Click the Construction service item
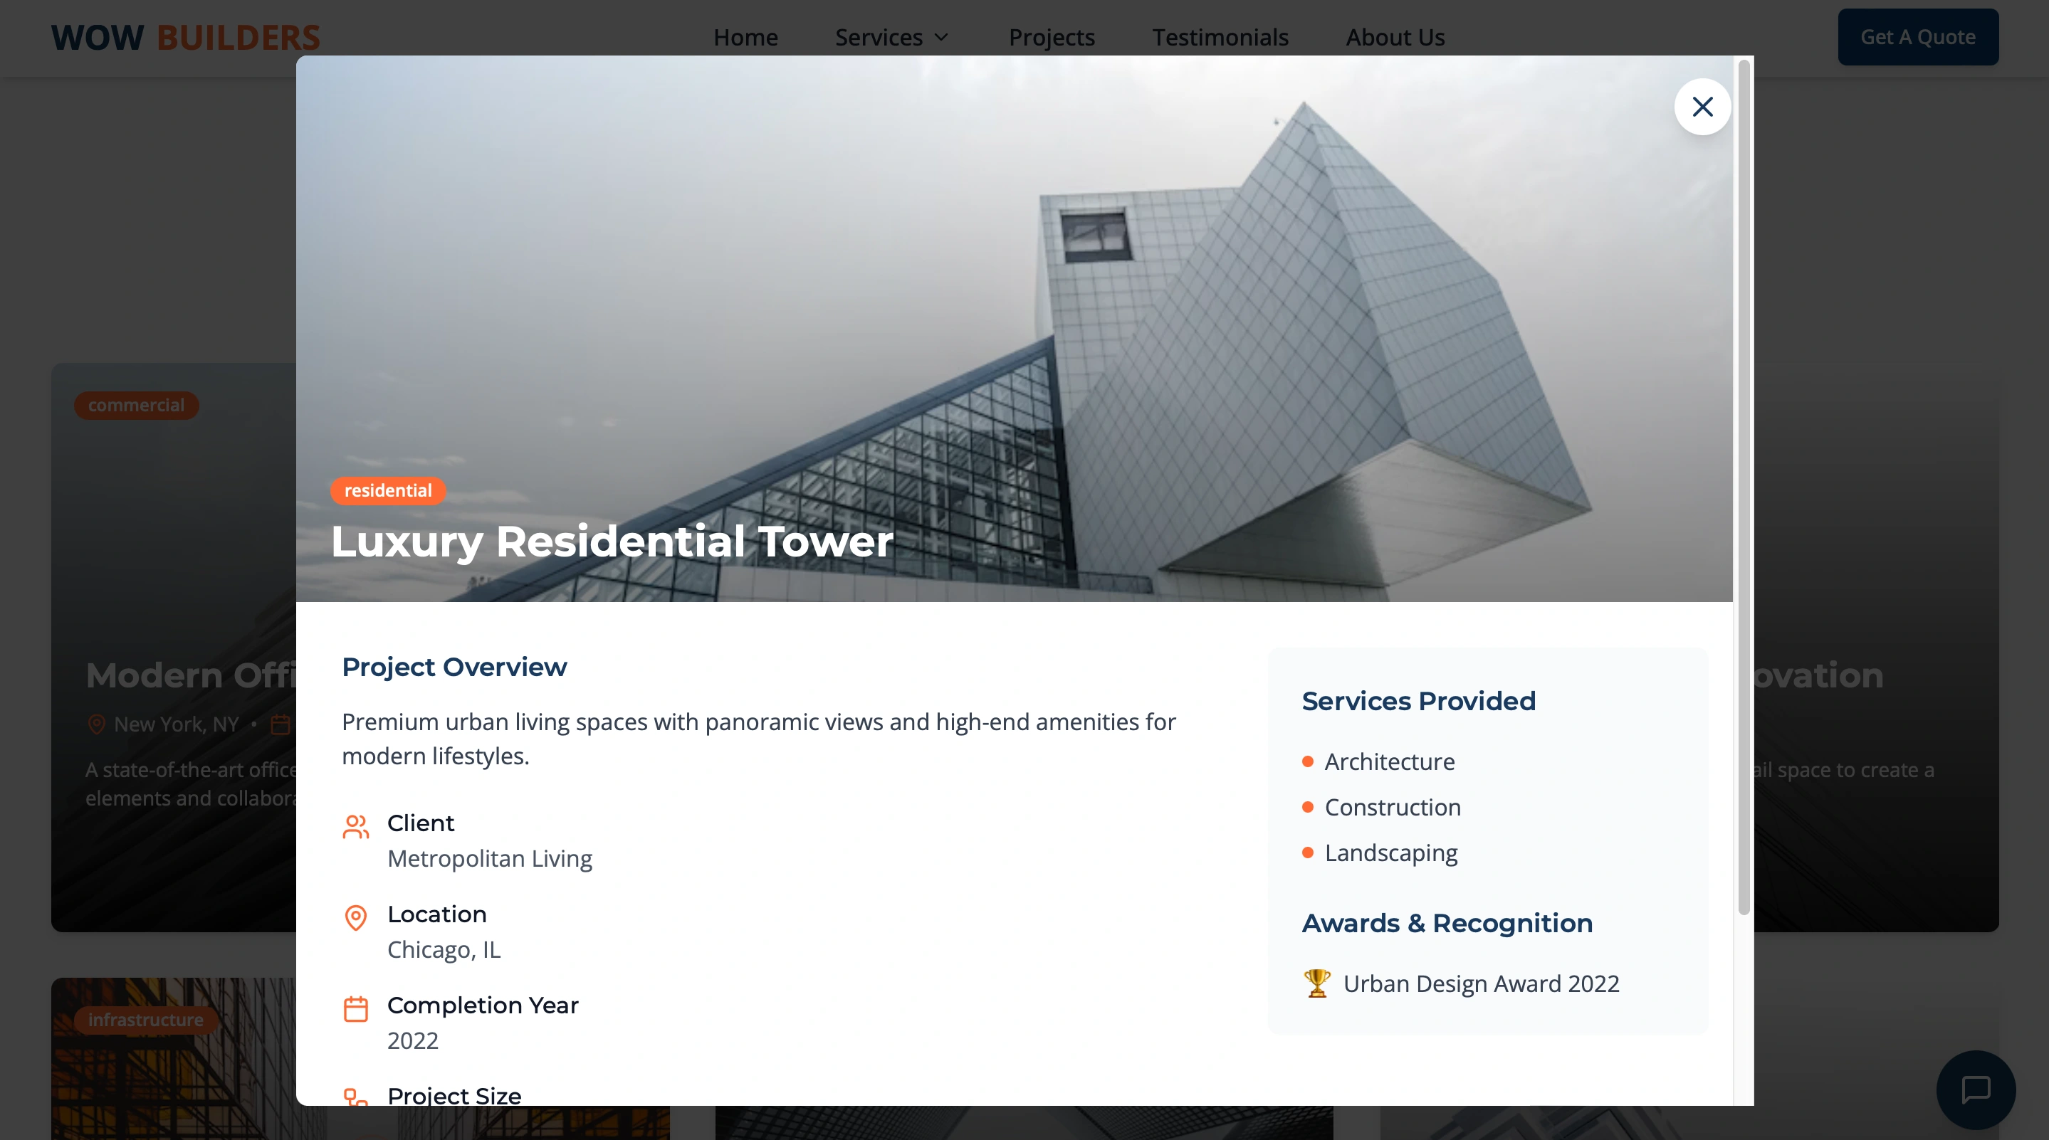Screen dimensions: 2049x1140 [x=1392, y=807]
